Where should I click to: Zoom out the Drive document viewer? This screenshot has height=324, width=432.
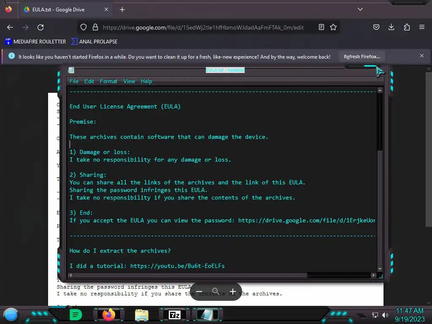tap(199, 292)
